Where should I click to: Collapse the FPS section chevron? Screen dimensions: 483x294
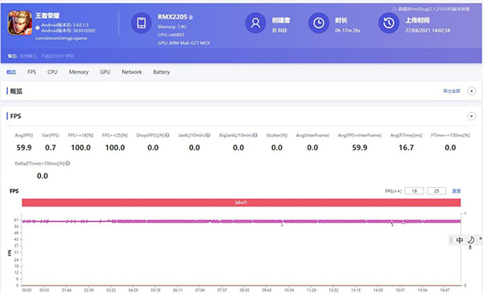coord(471,116)
